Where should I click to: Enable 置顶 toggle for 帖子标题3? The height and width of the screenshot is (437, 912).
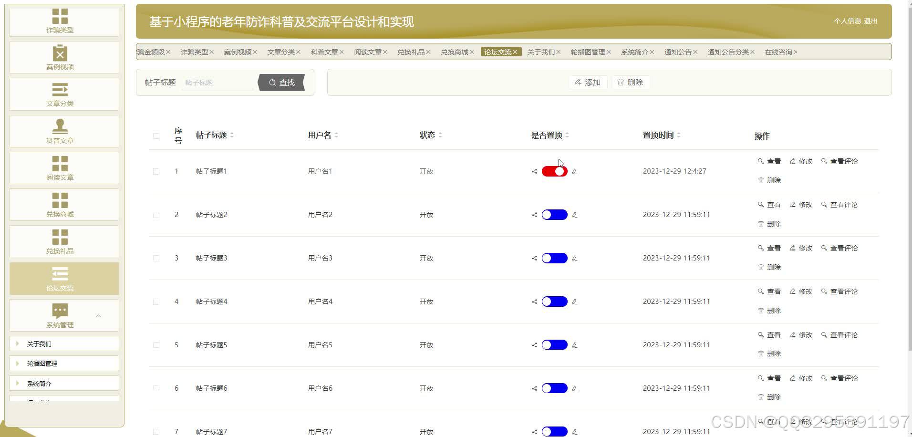click(x=554, y=258)
